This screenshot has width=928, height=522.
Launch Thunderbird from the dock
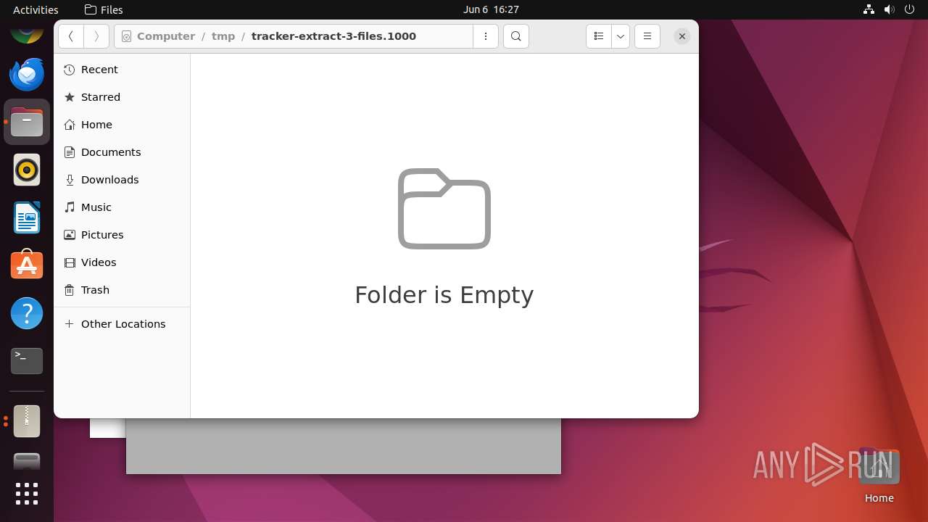(27, 74)
